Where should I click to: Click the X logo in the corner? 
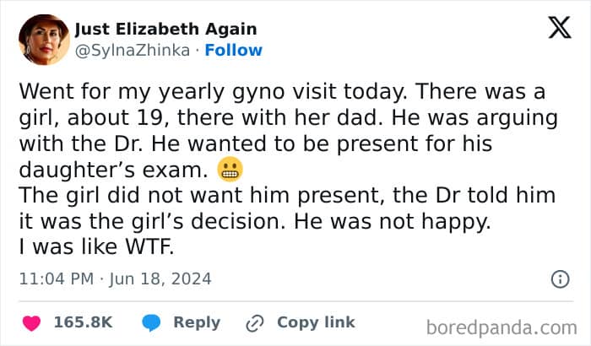pos(559,29)
